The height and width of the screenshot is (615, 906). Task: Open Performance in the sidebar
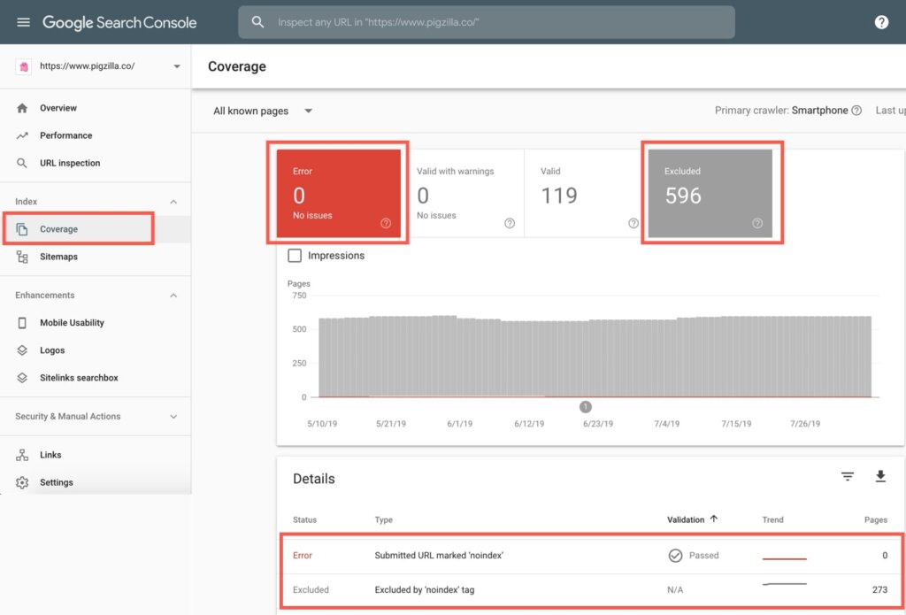(x=65, y=135)
